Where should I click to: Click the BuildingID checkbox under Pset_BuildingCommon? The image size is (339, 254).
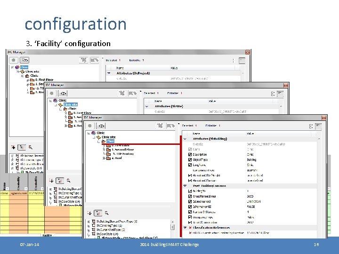pyautogui.click(x=190, y=191)
